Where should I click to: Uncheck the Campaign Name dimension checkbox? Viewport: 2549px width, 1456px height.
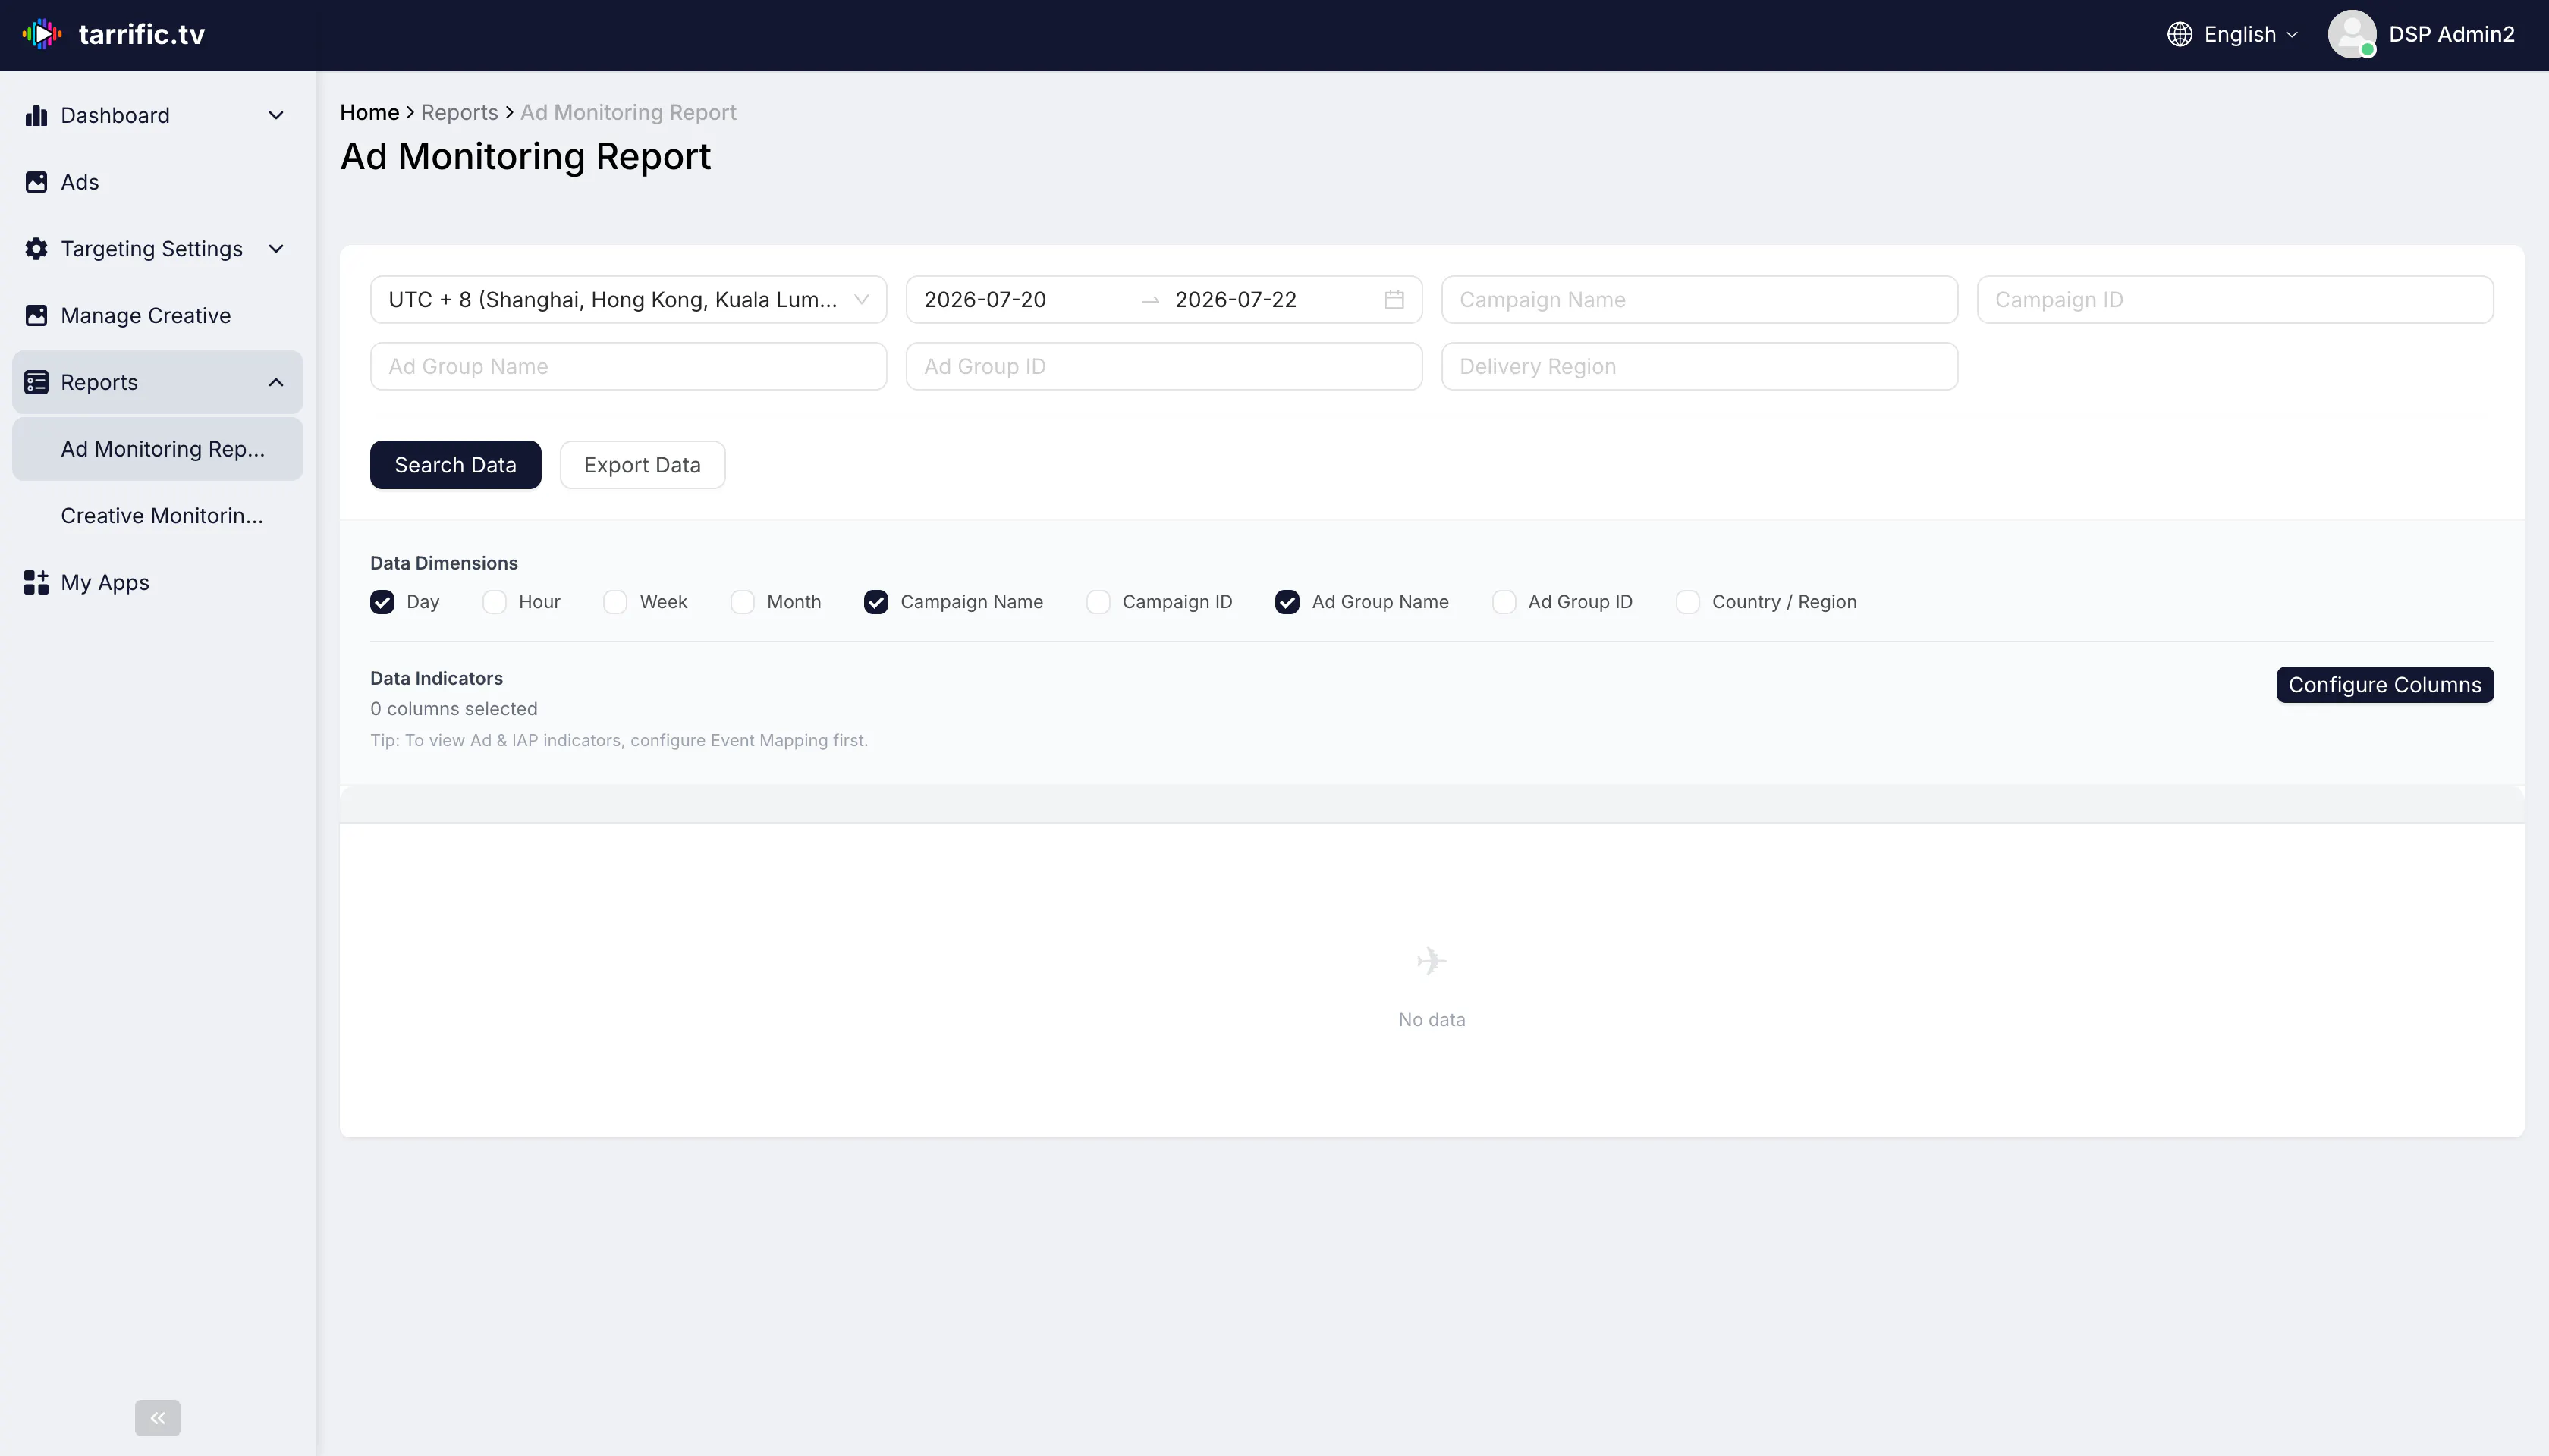tap(876, 602)
